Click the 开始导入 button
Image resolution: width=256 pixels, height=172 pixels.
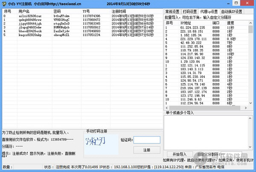click(180, 154)
